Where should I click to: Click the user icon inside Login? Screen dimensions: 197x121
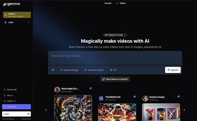click(x=28, y=114)
